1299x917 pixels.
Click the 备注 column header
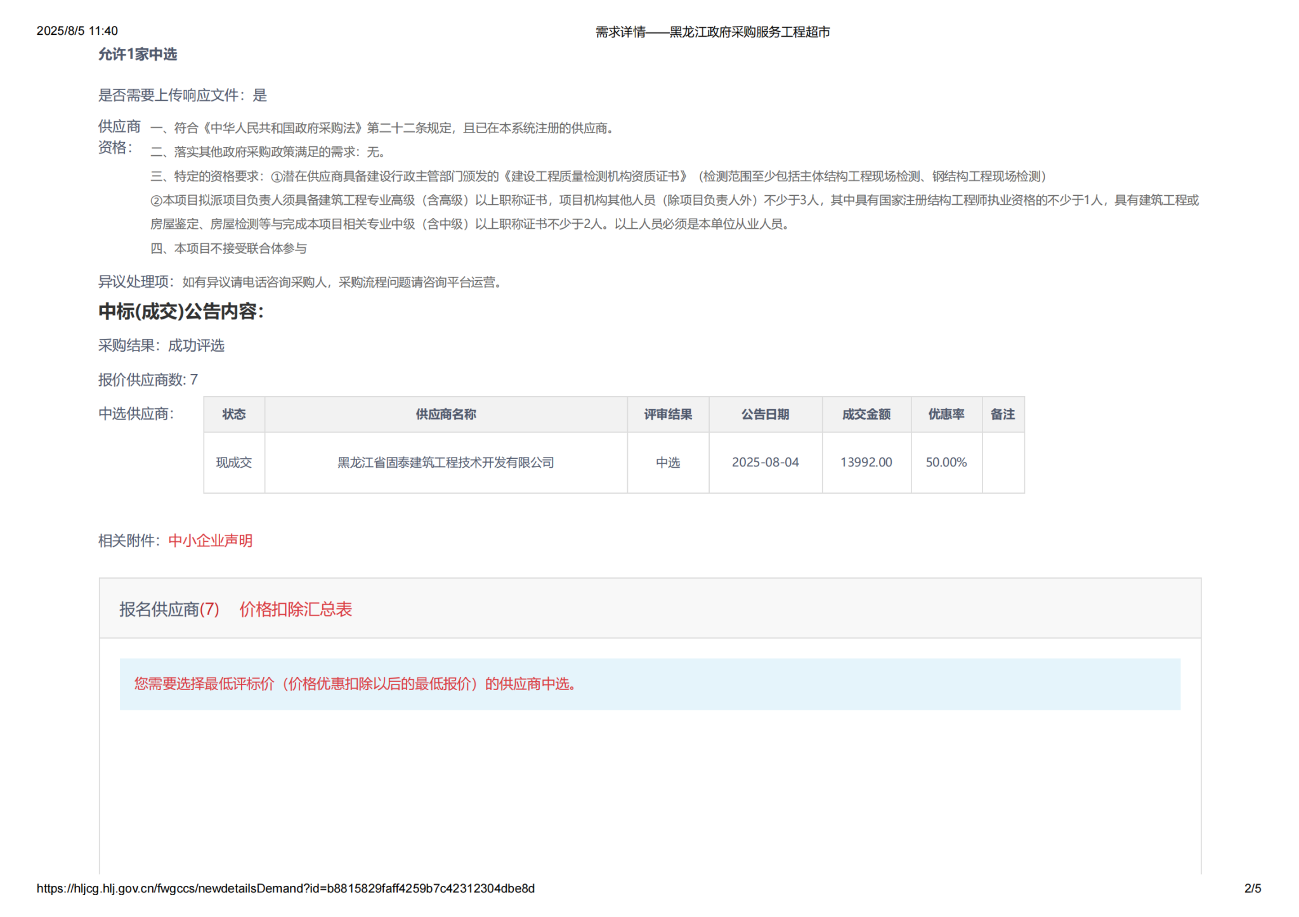(x=1002, y=414)
